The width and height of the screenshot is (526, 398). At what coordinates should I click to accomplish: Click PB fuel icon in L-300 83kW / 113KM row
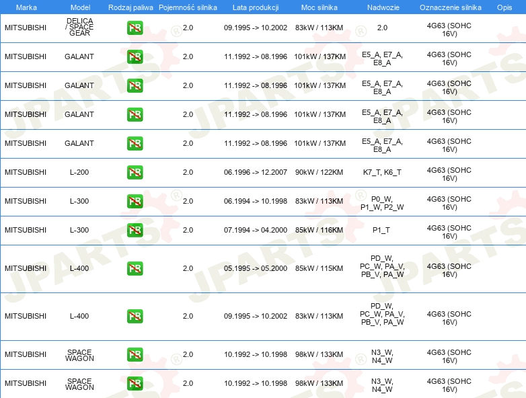(135, 201)
